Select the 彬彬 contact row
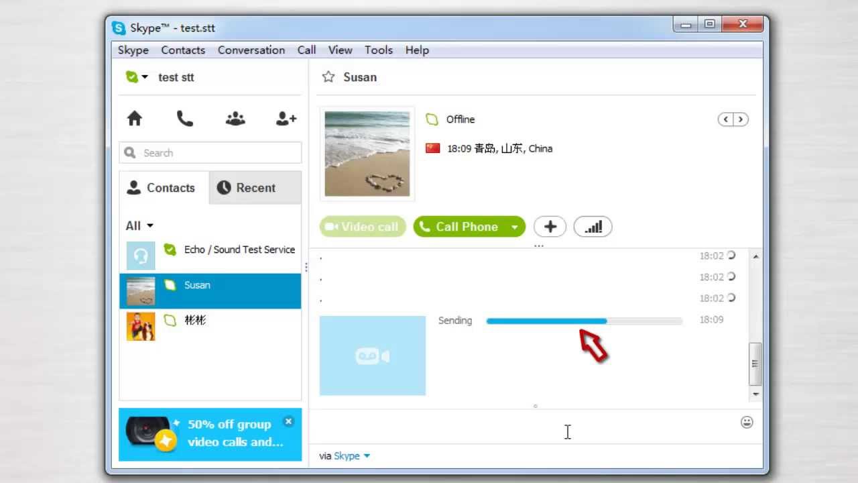 [210, 326]
